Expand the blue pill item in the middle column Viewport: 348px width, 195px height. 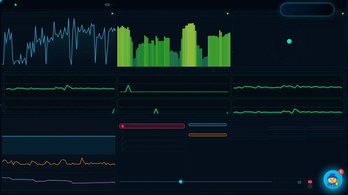[x=208, y=125]
